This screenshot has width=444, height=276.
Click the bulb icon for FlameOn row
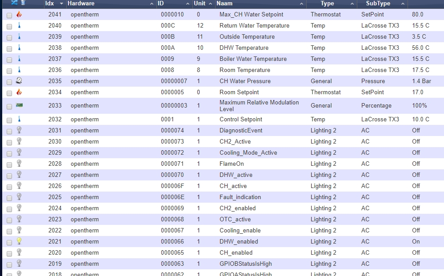[19, 164]
